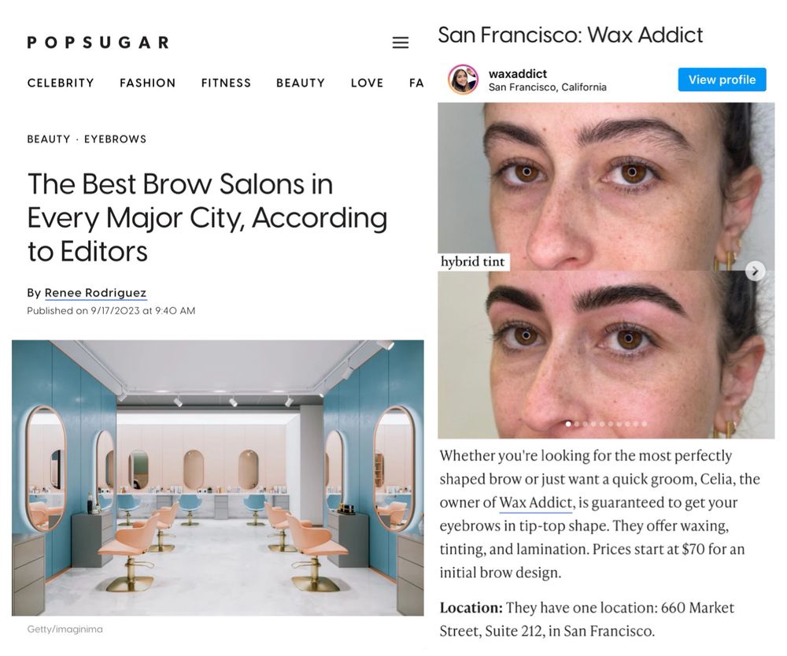This screenshot has width=787, height=656.
Task: Click the POPSUGAR logo
Action: 98,43
